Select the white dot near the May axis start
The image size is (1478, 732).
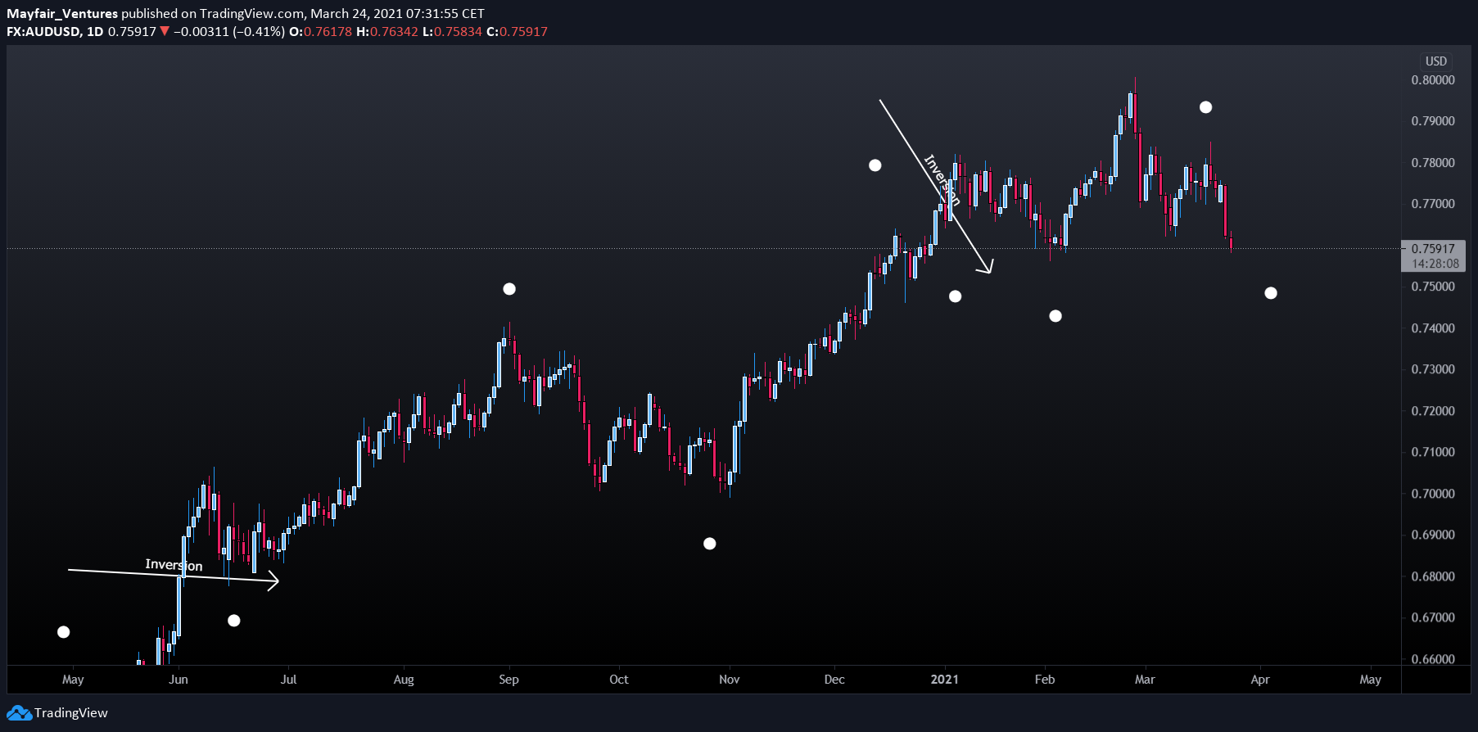(64, 632)
